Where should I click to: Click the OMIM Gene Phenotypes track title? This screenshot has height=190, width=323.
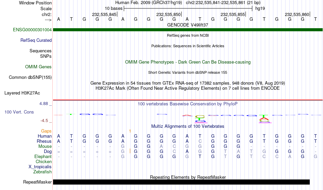[188, 62]
